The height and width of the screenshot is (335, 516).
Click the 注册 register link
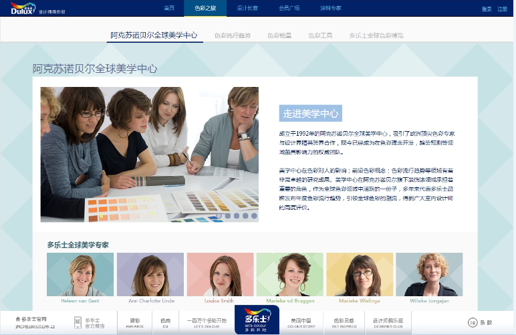coord(502,9)
